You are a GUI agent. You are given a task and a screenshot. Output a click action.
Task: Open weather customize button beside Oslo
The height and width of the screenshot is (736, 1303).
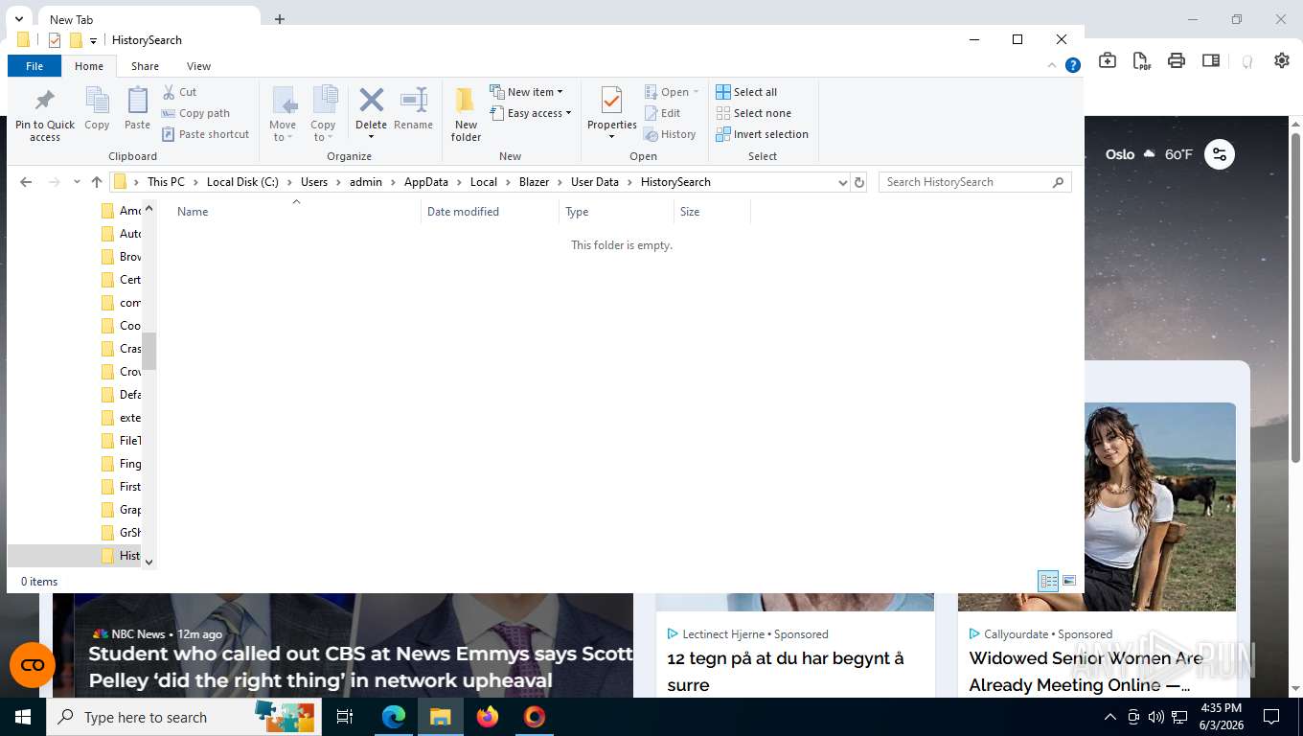pos(1219,154)
